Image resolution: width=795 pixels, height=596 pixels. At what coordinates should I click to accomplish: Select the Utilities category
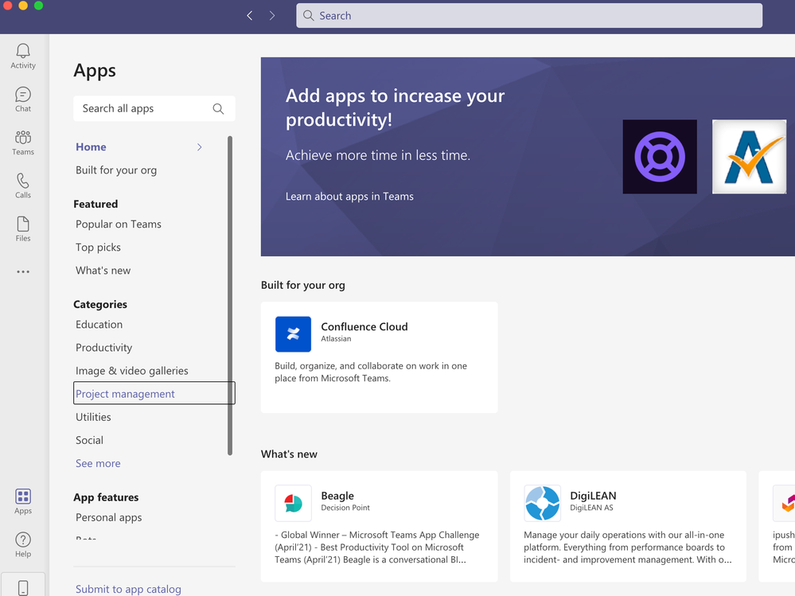click(93, 417)
